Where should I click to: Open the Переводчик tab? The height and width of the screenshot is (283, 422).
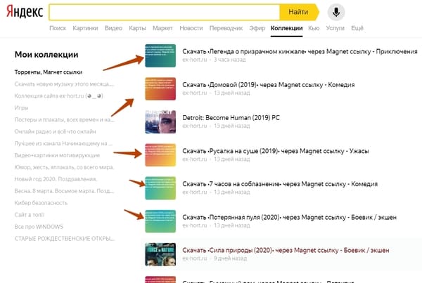226,28
